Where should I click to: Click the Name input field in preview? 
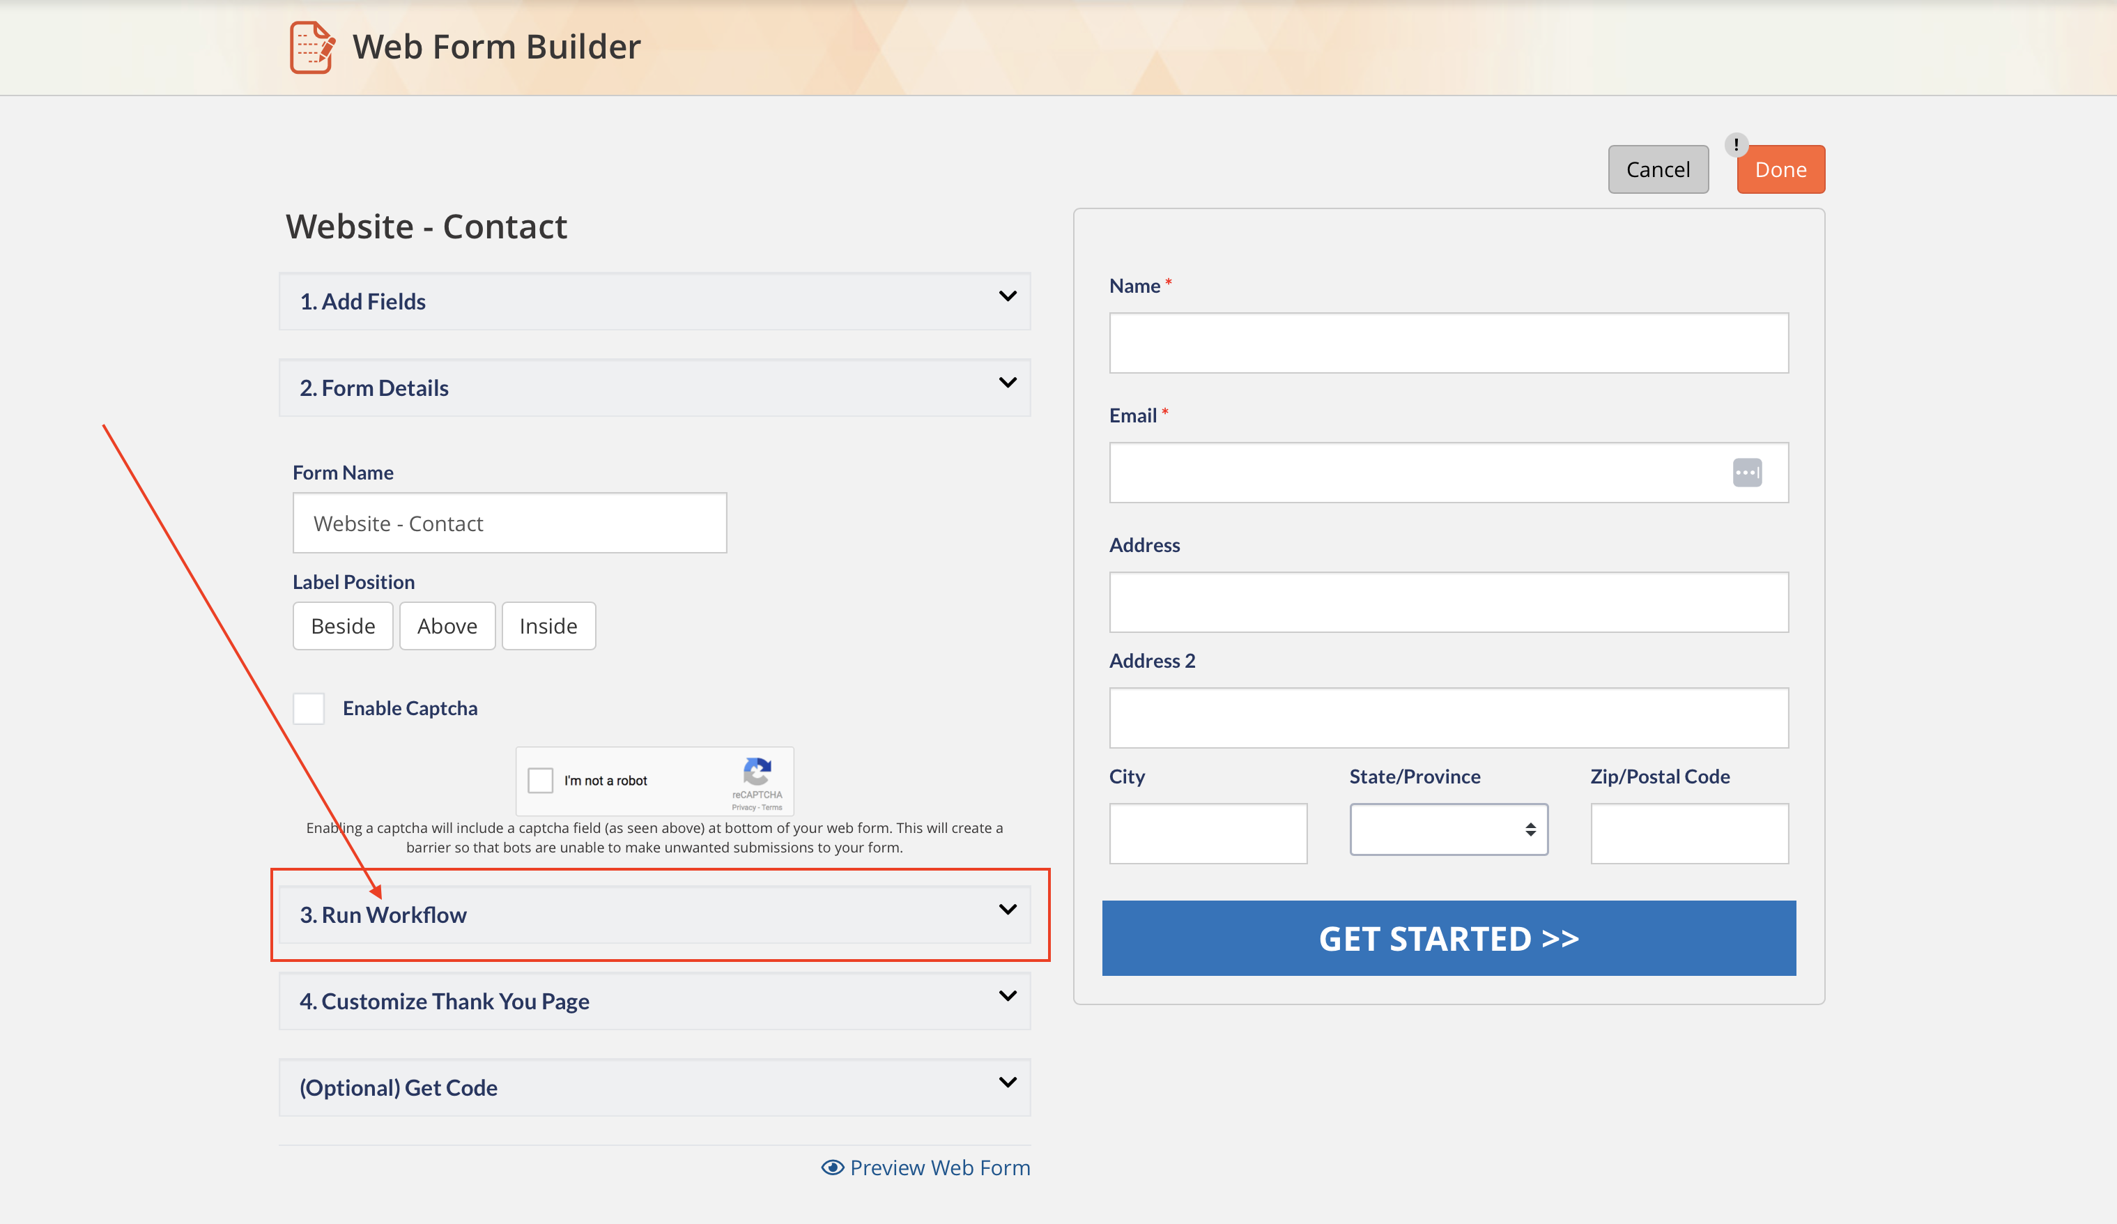coord(1448,344)
